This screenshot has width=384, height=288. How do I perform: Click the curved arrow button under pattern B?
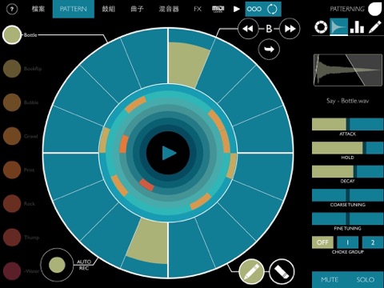[269, 50]
